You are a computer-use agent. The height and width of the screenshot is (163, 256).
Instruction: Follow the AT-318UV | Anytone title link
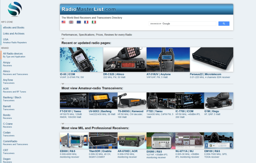(158, 74)
